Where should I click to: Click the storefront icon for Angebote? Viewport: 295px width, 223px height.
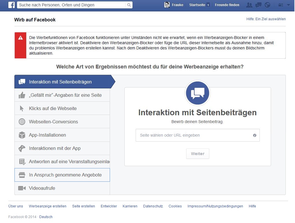coord(22,175)
